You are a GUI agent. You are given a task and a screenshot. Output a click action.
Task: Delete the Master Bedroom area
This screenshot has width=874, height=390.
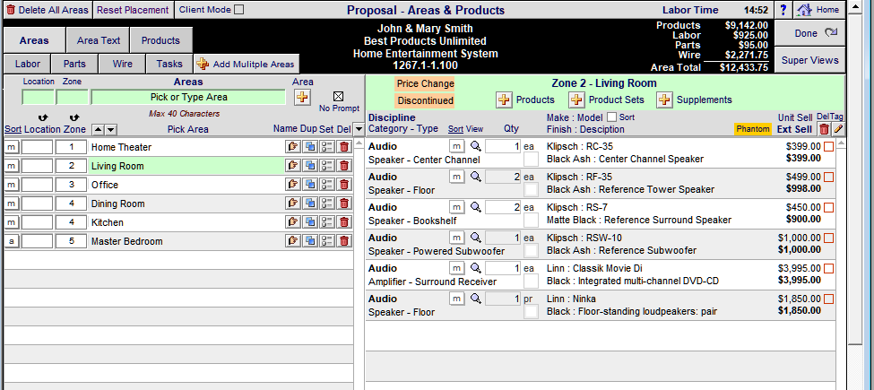[344, 241]
